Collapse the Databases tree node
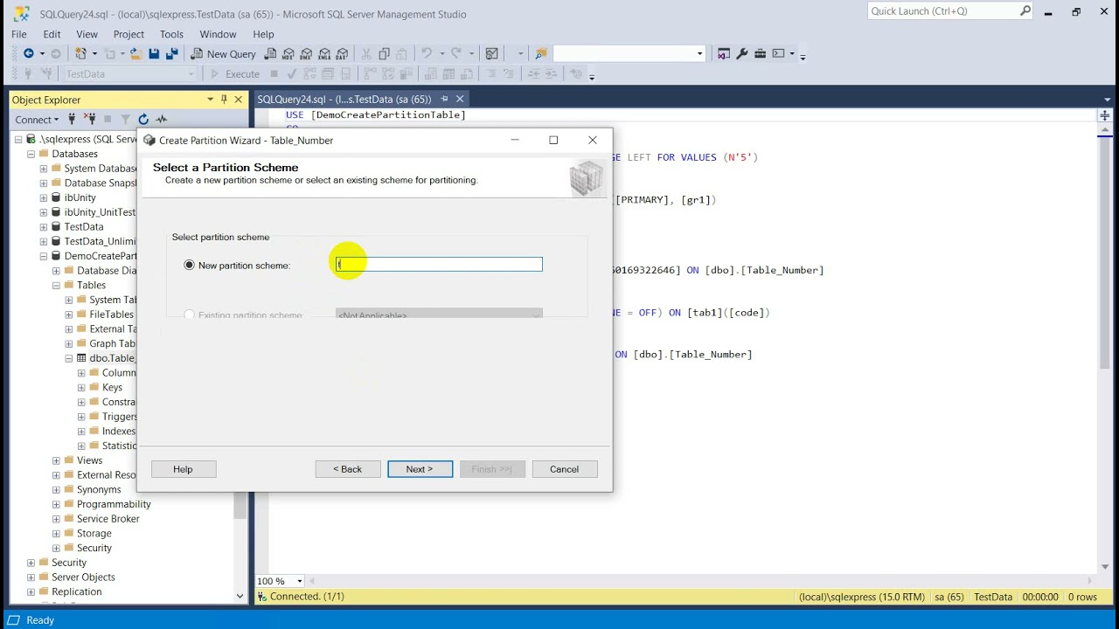 [31, 154]
